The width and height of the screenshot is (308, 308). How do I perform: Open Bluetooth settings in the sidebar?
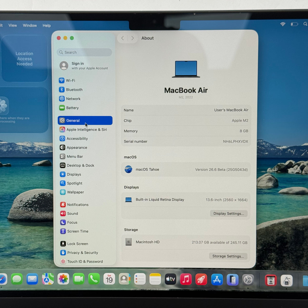[x=85, y=90]
